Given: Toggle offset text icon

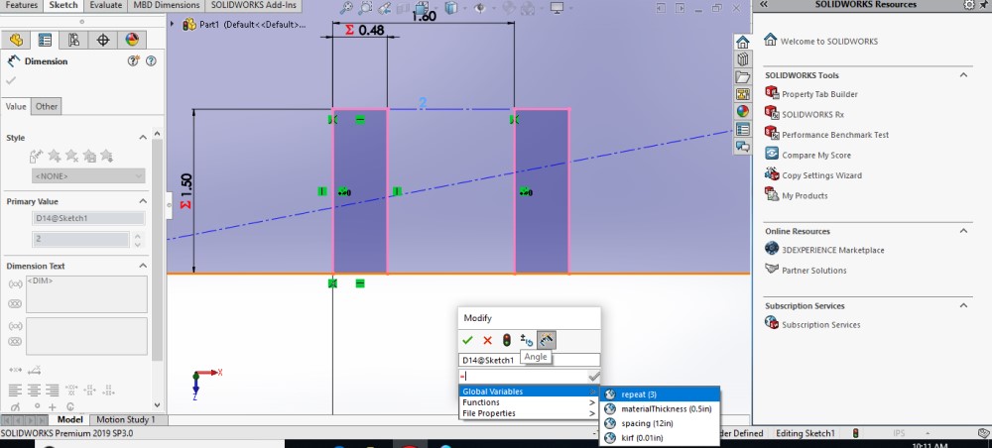Looking at the screenshot, I should 36,370.
